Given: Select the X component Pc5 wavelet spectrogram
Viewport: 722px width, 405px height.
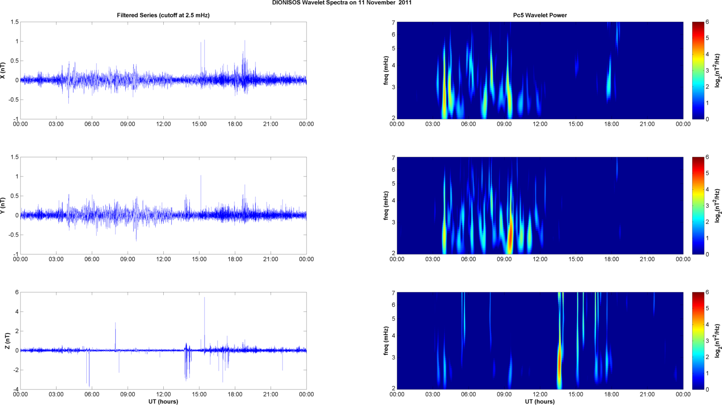Looking at the screenshot, I should coord(540,71).
